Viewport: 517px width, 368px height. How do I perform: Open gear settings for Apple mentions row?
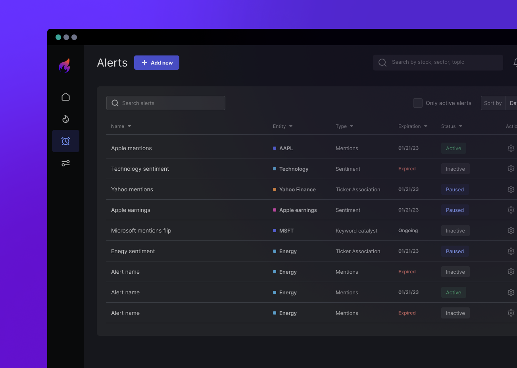[x=511, y=148]
